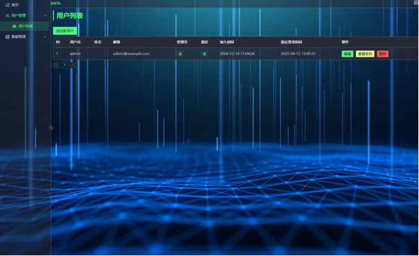Click the 激活 status tag for admin
Image resolution: width=419 pixels, height=256 pixels.
point(204,54)
